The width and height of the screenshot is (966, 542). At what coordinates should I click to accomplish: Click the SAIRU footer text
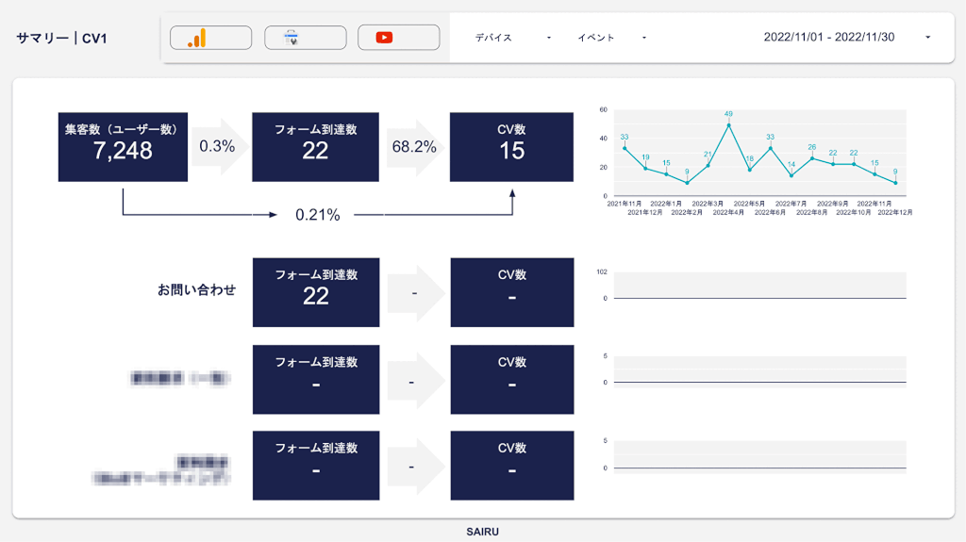click(x=482, y=532)
